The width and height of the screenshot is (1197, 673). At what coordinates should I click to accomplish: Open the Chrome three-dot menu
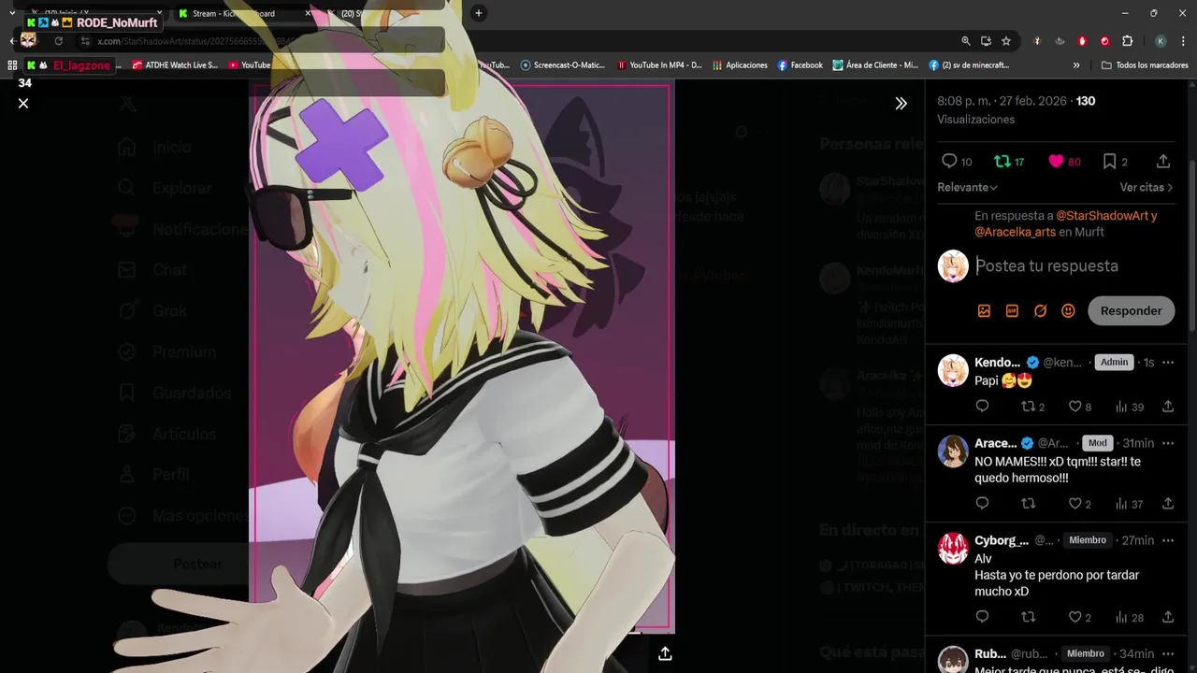coord(1183,41)
